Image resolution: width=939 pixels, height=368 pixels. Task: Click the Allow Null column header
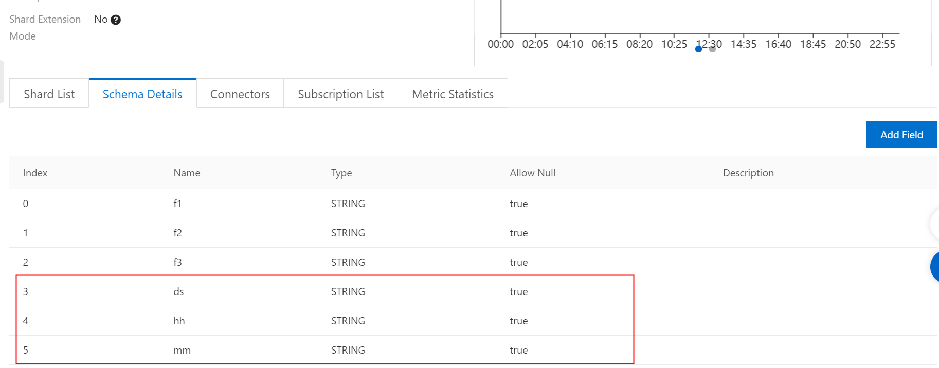pyautogui.click(x=532, y=173)
